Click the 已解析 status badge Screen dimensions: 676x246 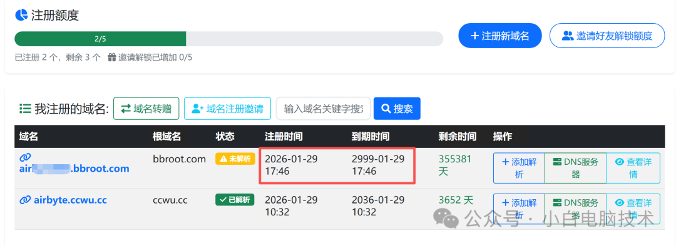pyautogui.click(x=235, y=200)
